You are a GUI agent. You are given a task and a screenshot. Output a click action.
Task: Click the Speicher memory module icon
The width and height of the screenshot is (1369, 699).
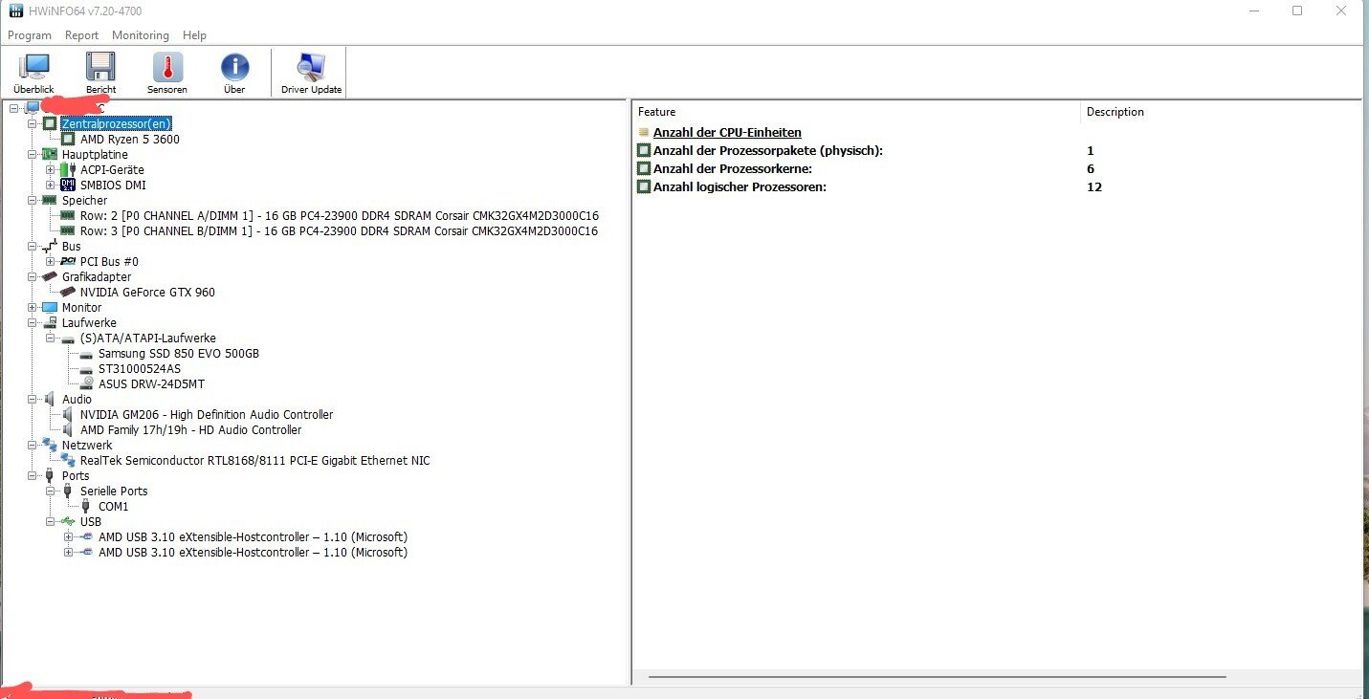point(50,201)
